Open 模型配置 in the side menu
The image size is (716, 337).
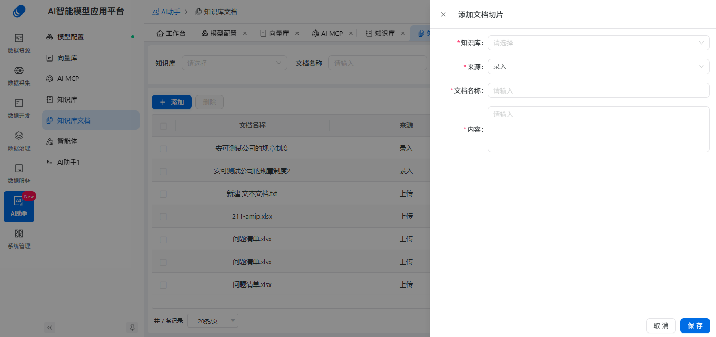pos(91,37)
